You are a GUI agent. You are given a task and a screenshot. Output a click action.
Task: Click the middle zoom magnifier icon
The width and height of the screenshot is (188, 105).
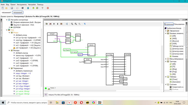click(x=76, y=24)
